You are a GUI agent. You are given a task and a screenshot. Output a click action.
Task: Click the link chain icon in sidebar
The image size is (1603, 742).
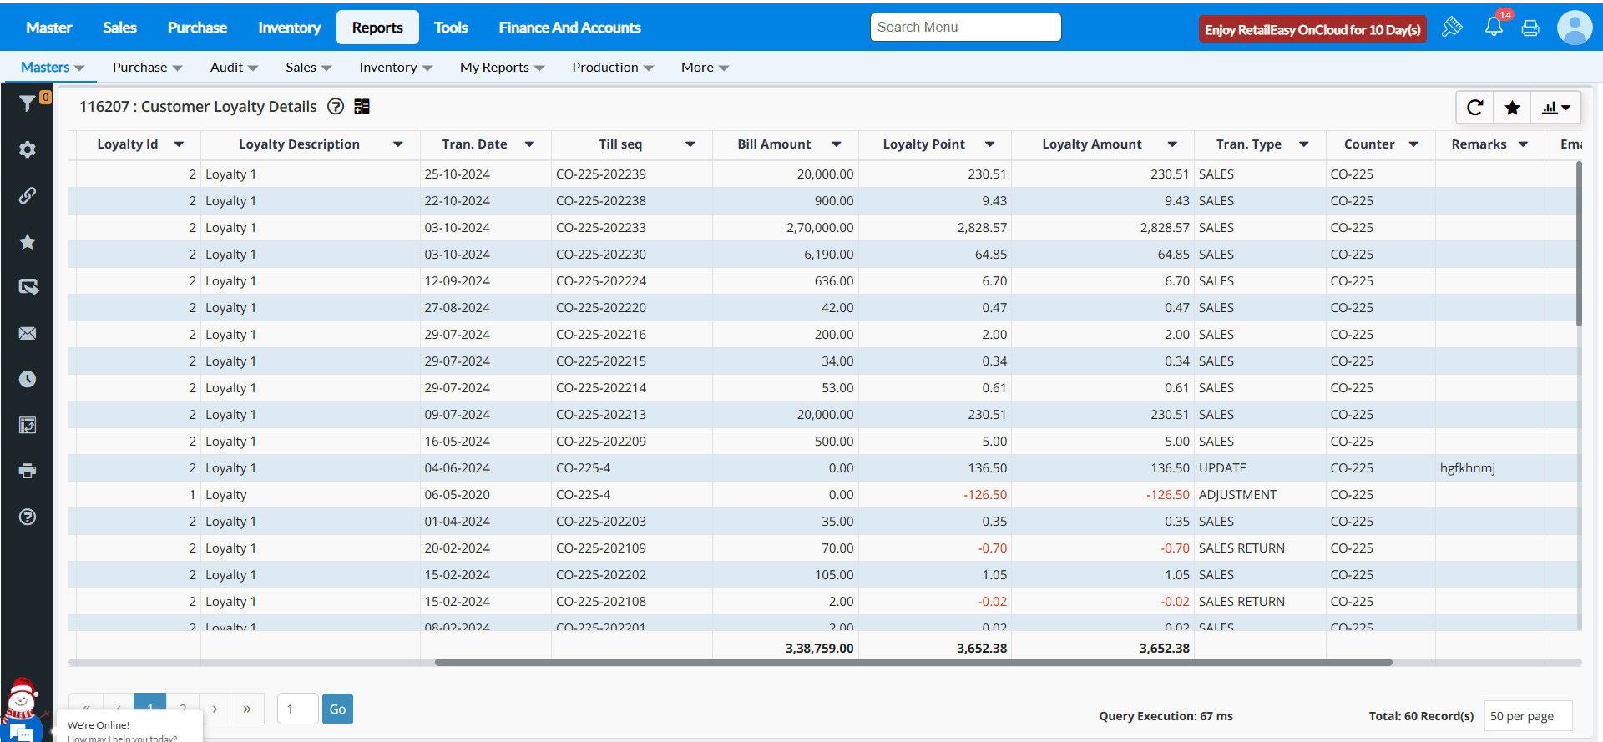click(x=27, y=195)
